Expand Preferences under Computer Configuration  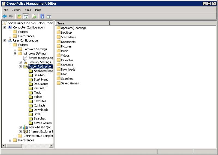10,36
